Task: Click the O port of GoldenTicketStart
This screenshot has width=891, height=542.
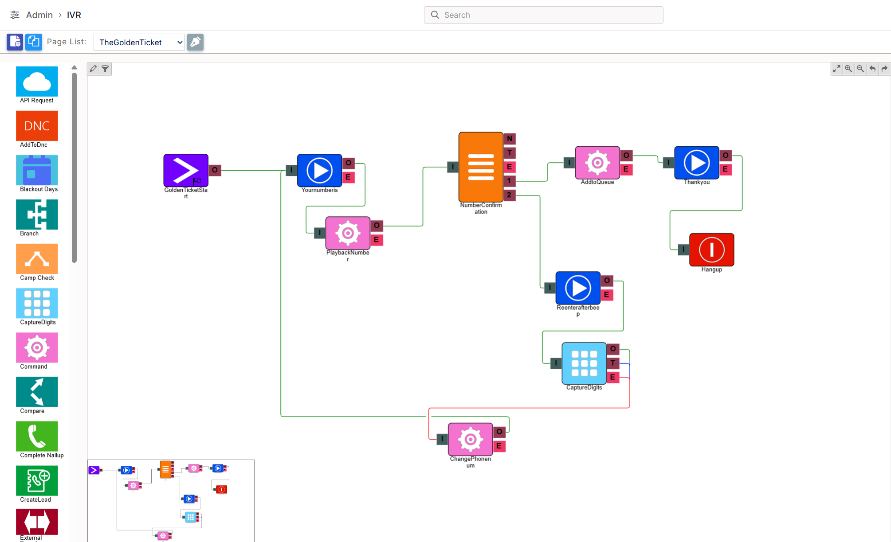Action: coord(215,170)
